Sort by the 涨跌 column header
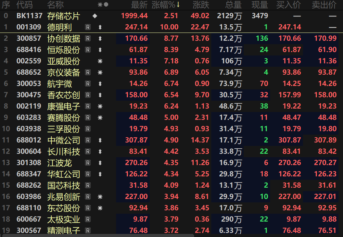The width and height of the screenshot is (343, 237). [x=201, y=5]
